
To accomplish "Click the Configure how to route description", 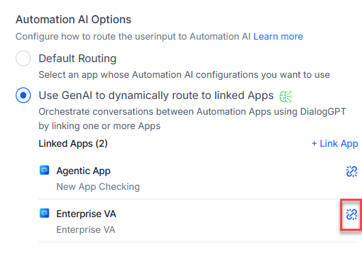I will (133, 36).
